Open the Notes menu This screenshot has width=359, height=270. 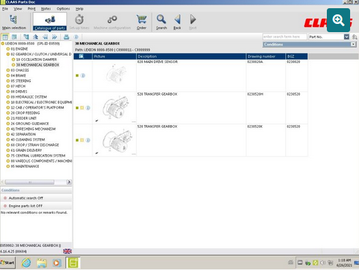click(x=46, y=9)
